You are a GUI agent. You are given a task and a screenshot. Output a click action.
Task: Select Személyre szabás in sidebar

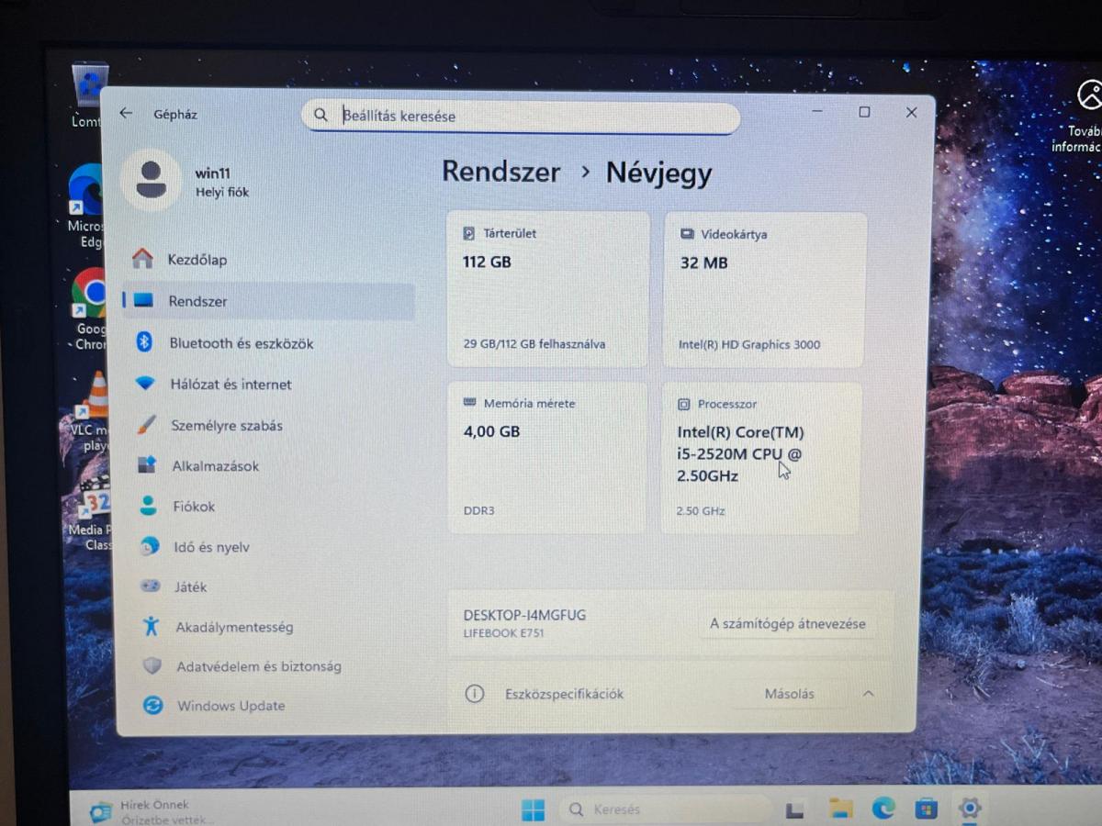coord(226,426)
